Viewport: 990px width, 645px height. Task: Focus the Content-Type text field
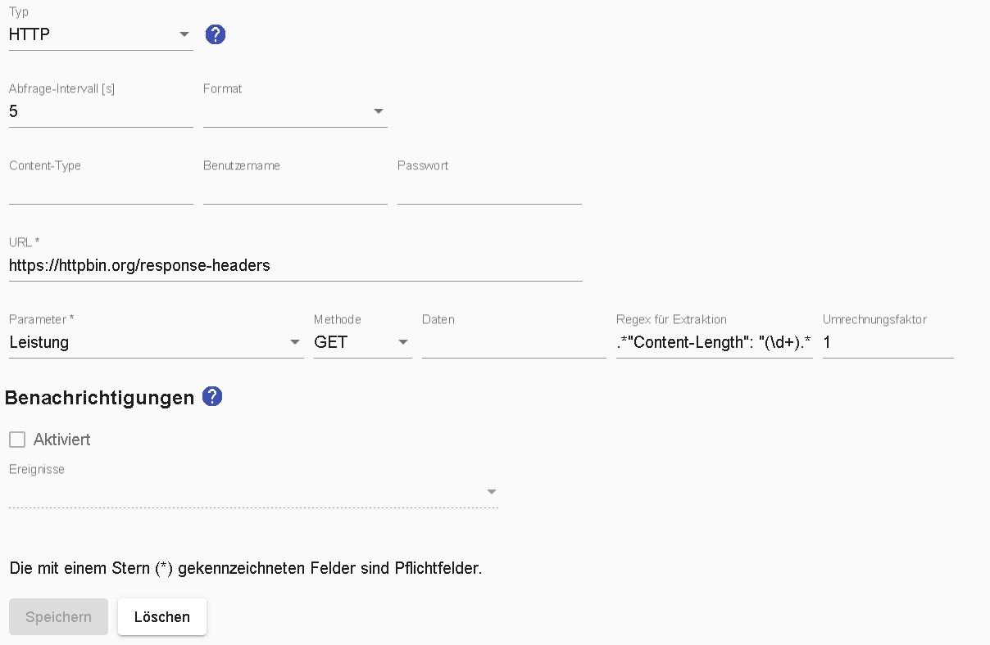pyautogui.click(x=101, y=189)
